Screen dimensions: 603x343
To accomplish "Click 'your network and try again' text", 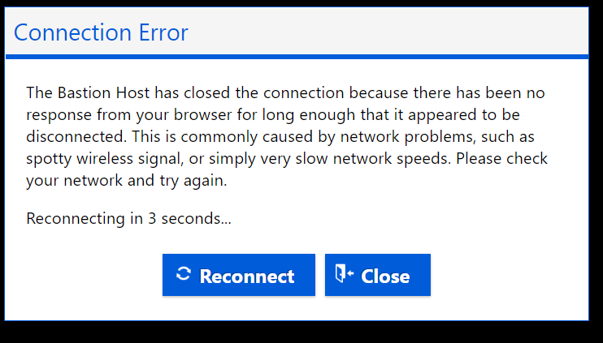I will [126, 182].
